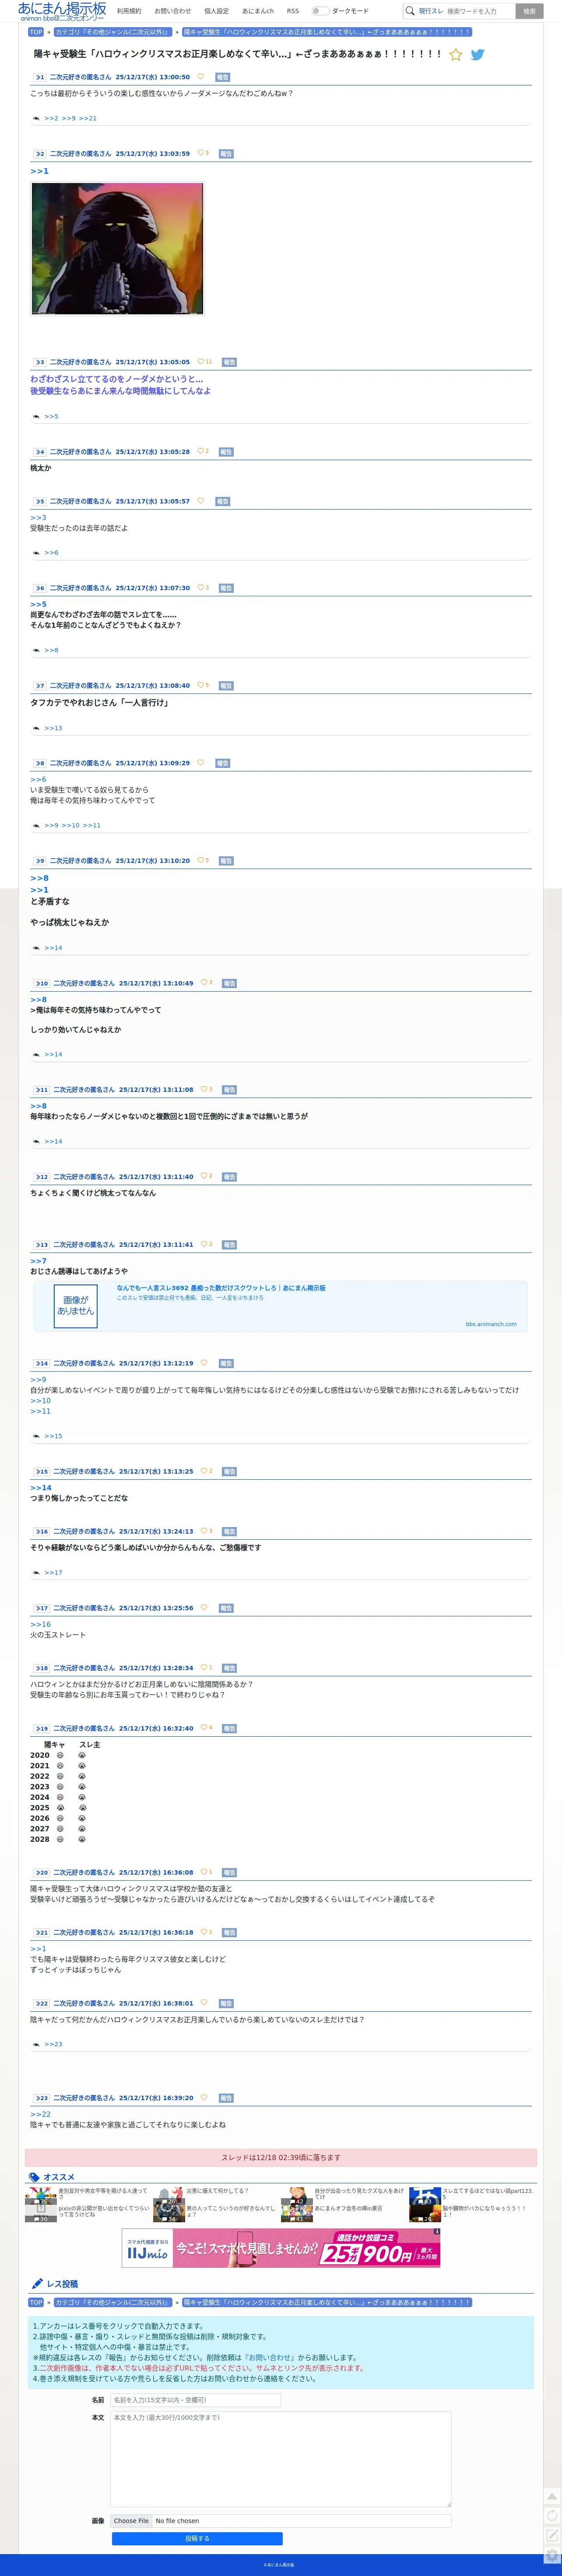562x2576 pixels.
Task: Open 利用規約 in the top menu
Action: 129,11
